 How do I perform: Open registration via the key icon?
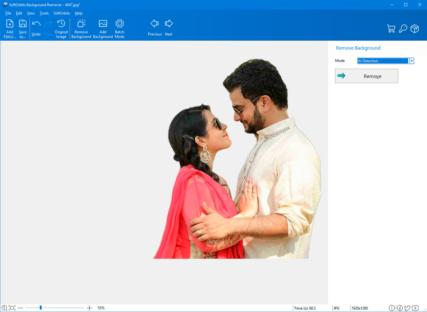coord(403,28)
